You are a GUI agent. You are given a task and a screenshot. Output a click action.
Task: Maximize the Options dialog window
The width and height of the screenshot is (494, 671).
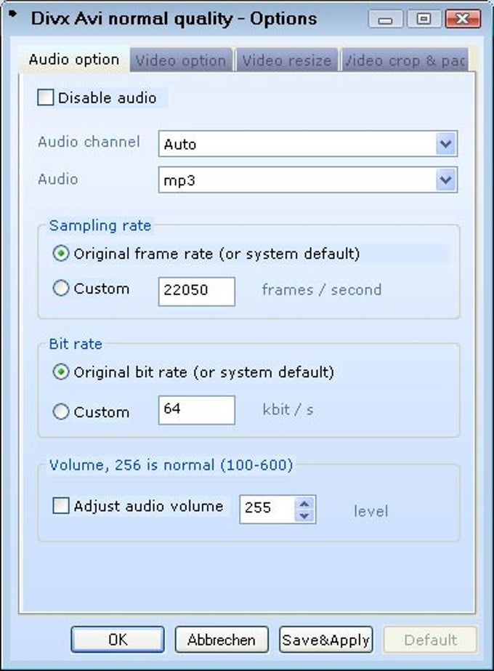coord(423,19)
